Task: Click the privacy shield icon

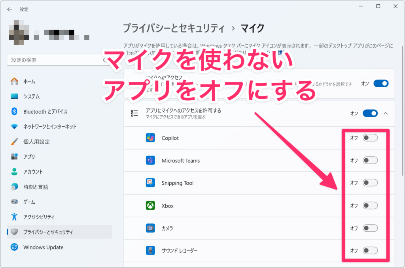Action: [x=15, y=232]
